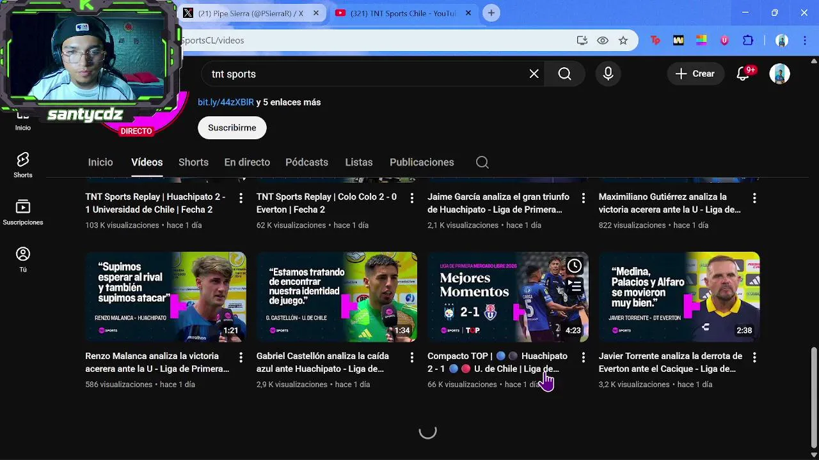Select the Vídeos channel tab
The width and height of the screenshot is (819, 460).
pos(147,162)
